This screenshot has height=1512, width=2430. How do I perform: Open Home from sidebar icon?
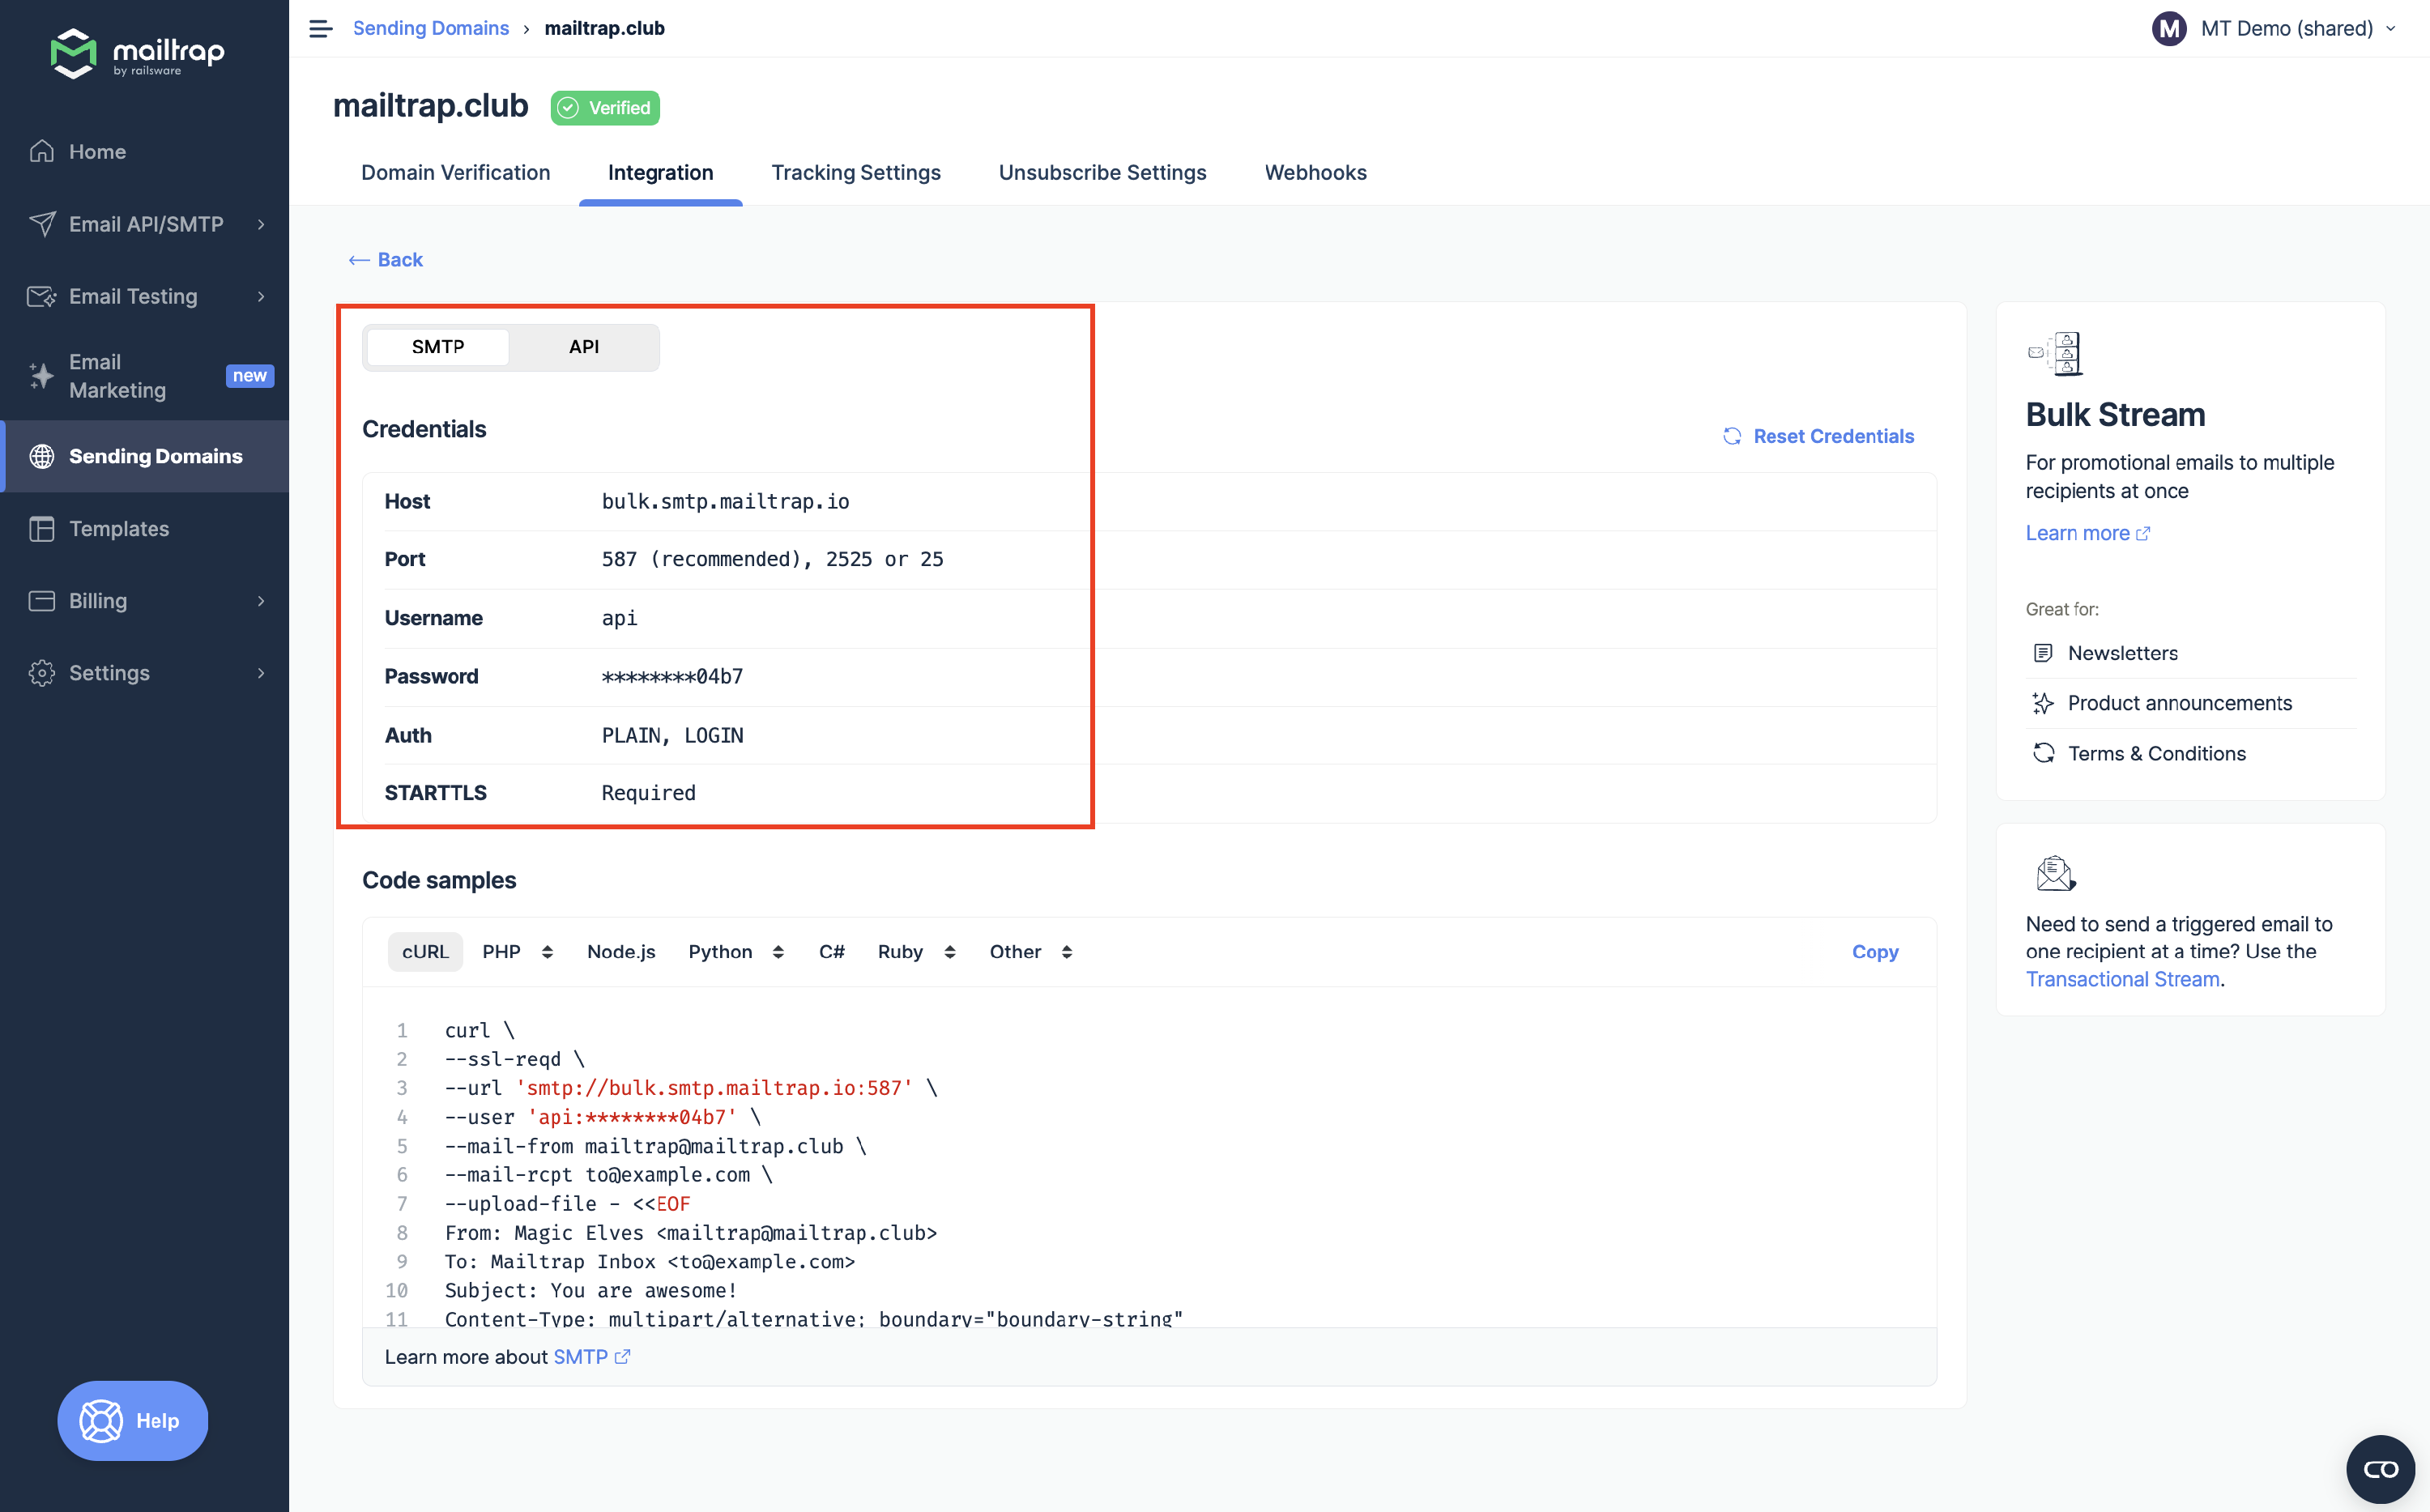[42, 151]
